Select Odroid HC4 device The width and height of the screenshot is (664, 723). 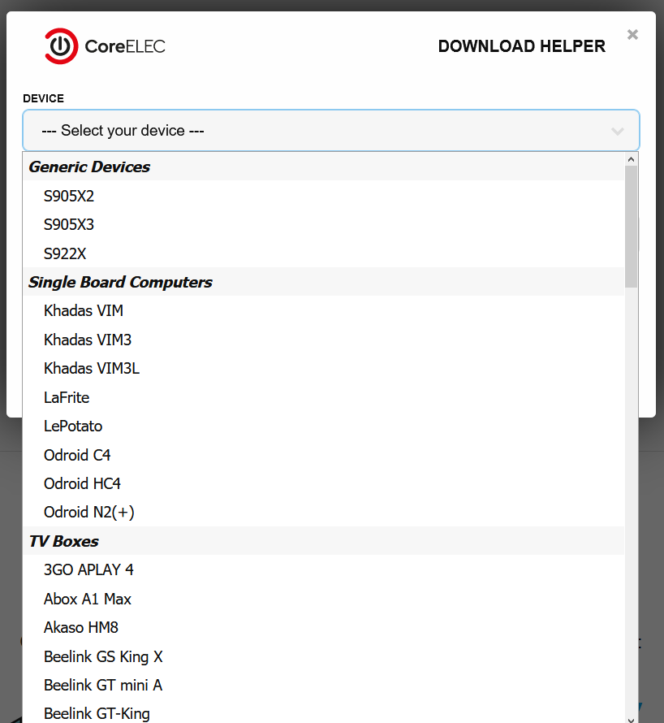pos(323,483)
